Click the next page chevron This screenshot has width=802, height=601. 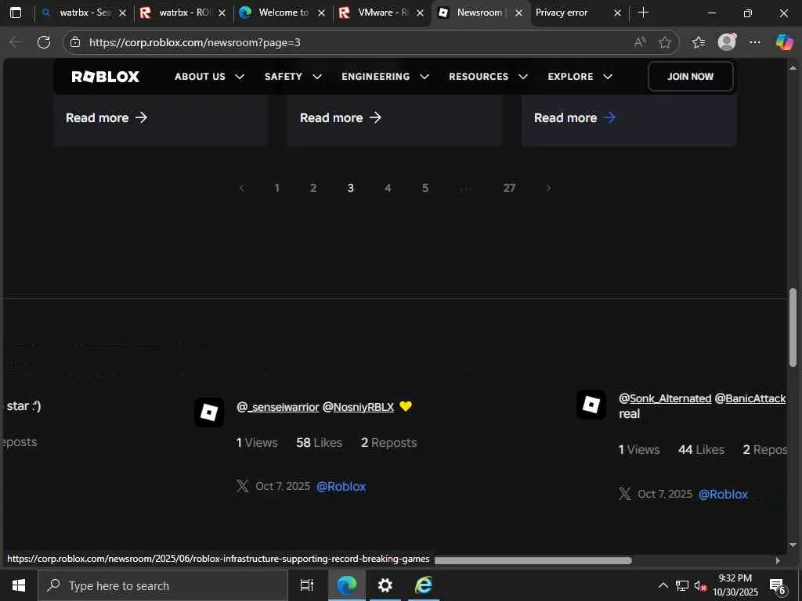pyautogui.click(x=548, y=188)
